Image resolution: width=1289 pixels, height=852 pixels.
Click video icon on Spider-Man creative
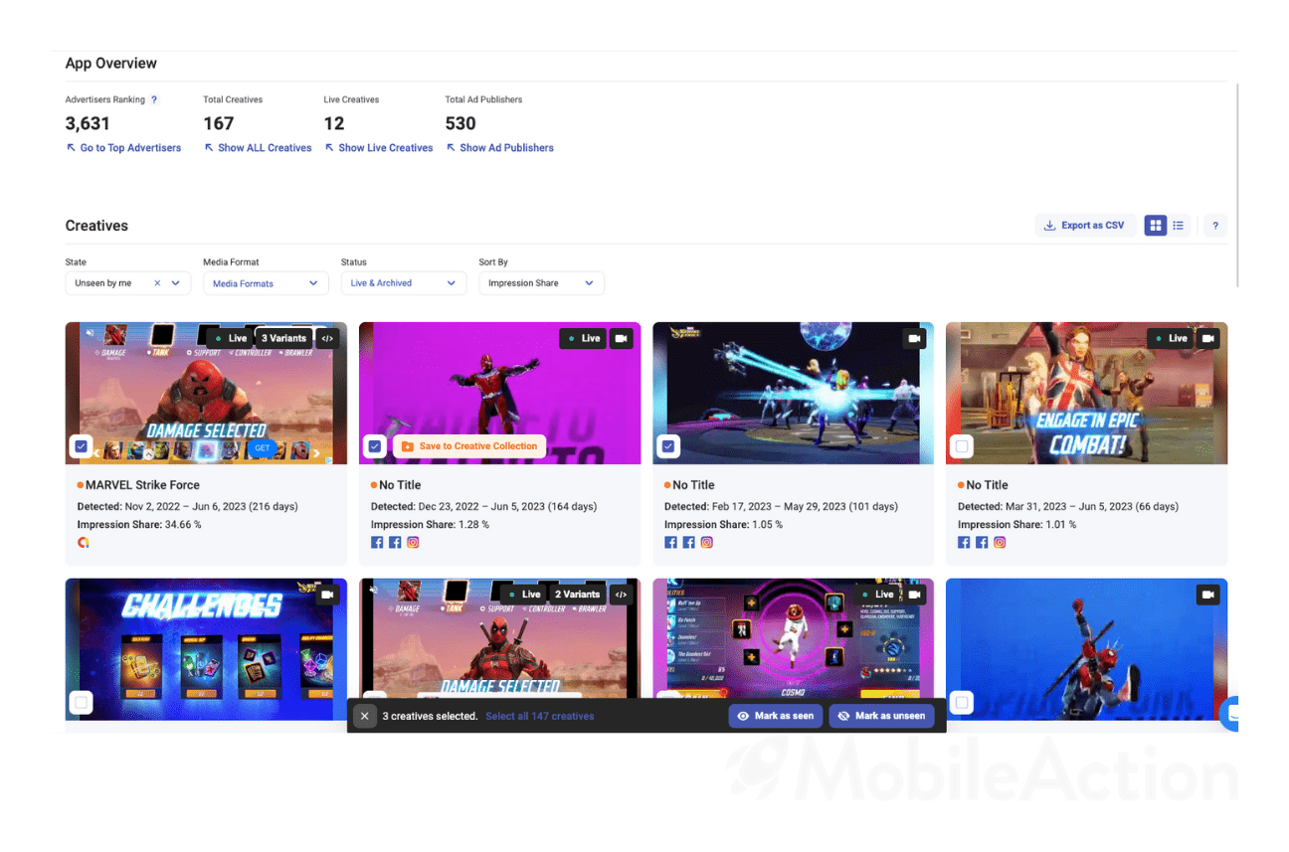click(1208, 595)
